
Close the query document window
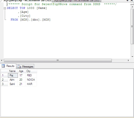click(132, 1)
